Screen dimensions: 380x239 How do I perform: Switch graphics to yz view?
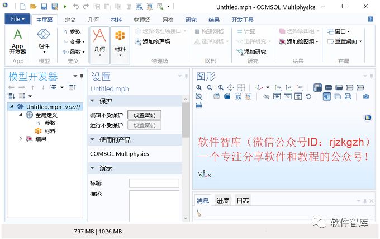289,87
